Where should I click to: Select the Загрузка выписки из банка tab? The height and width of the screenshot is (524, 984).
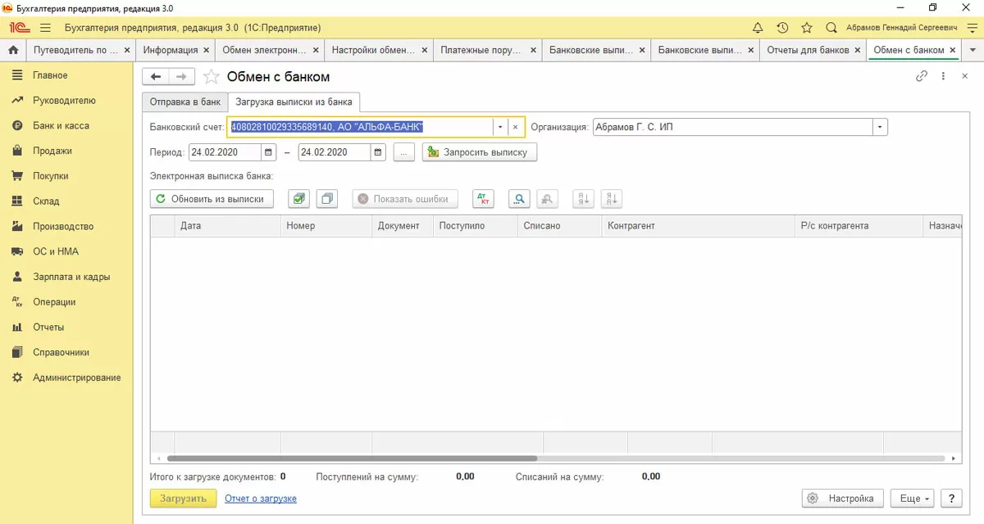pos(294,102)
